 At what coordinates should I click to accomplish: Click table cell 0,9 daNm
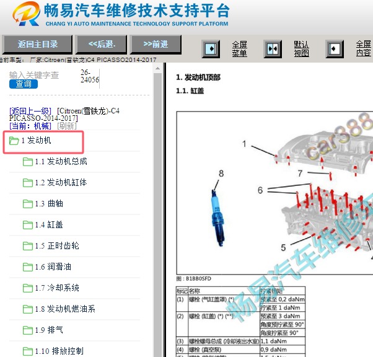pyautogui.click(x=283, y=350)
